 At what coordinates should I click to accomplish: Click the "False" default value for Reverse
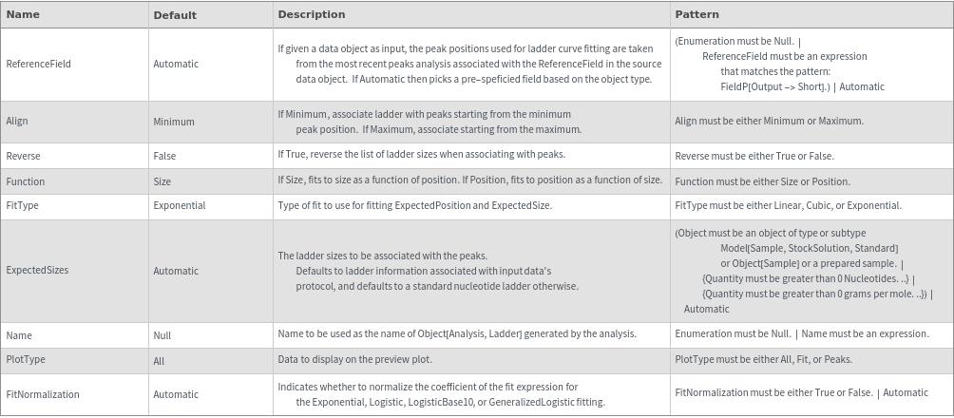click(x=164, y=156)
